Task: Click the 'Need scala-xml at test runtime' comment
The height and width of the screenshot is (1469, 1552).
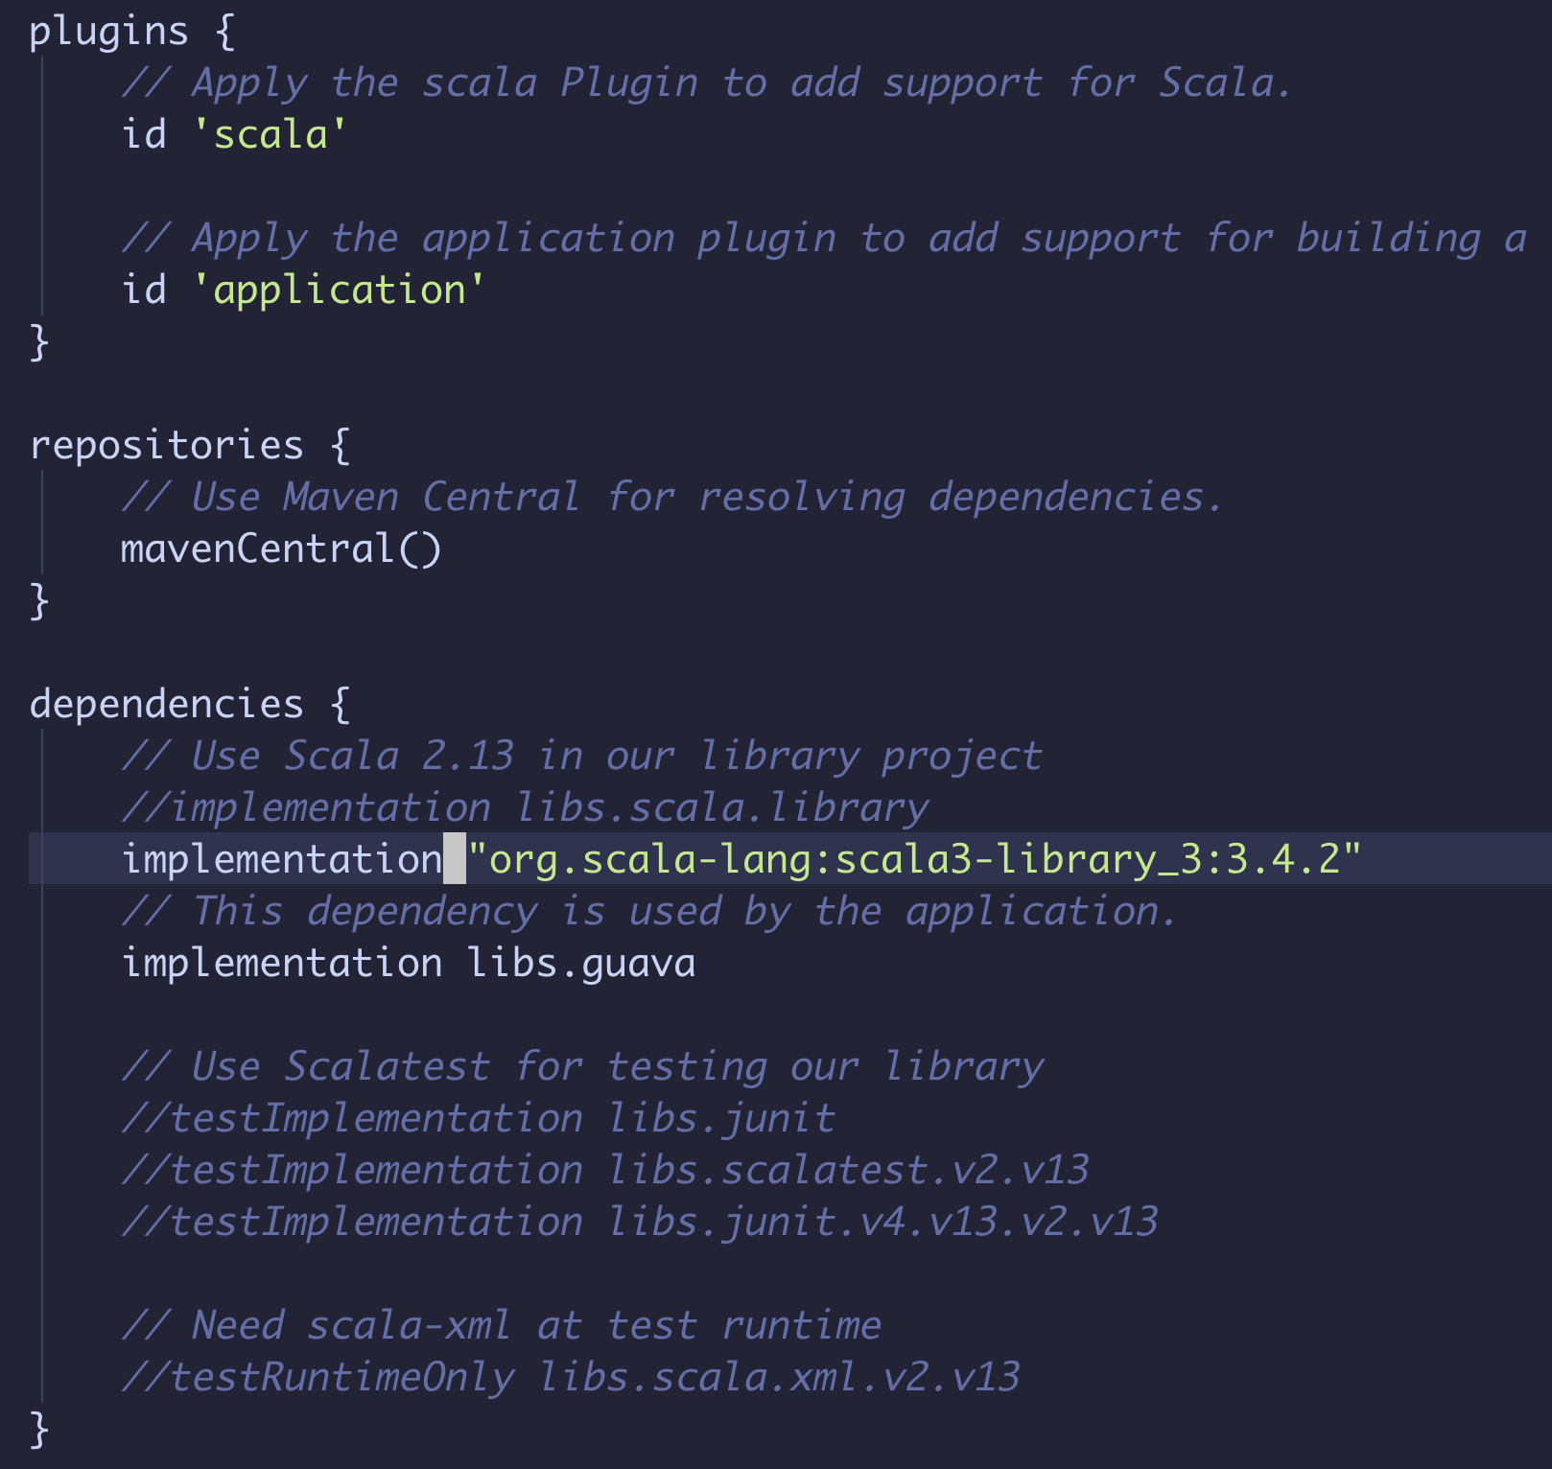Action: pyautogui.click(x=501, y=1326)
